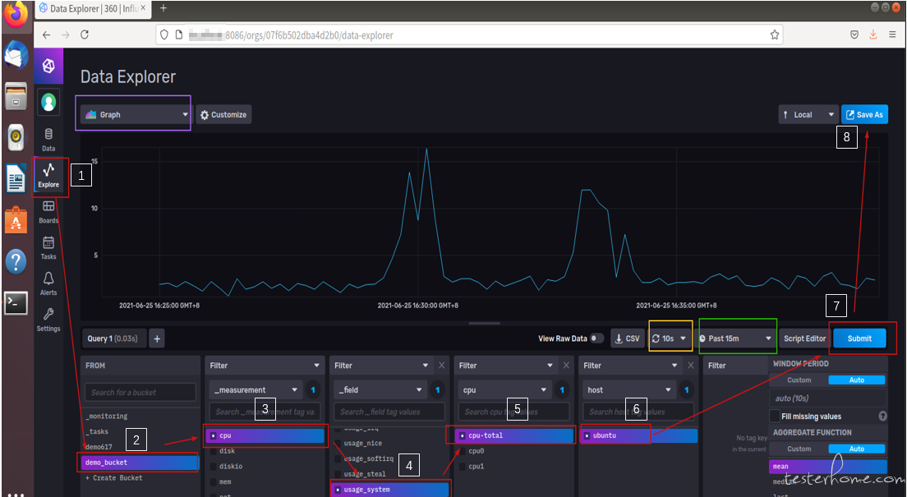Click the Search for a bucket field
907x497 pixels.
coord(140,393)
